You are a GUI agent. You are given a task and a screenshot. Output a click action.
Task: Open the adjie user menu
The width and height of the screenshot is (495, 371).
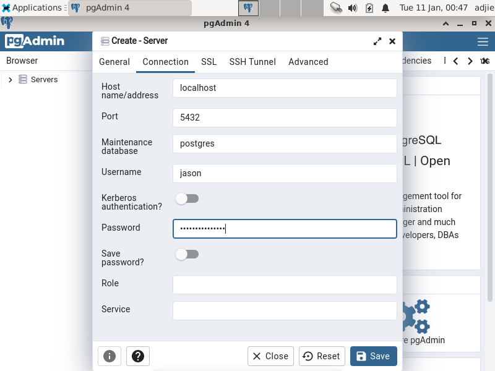(x=484, y=7)
